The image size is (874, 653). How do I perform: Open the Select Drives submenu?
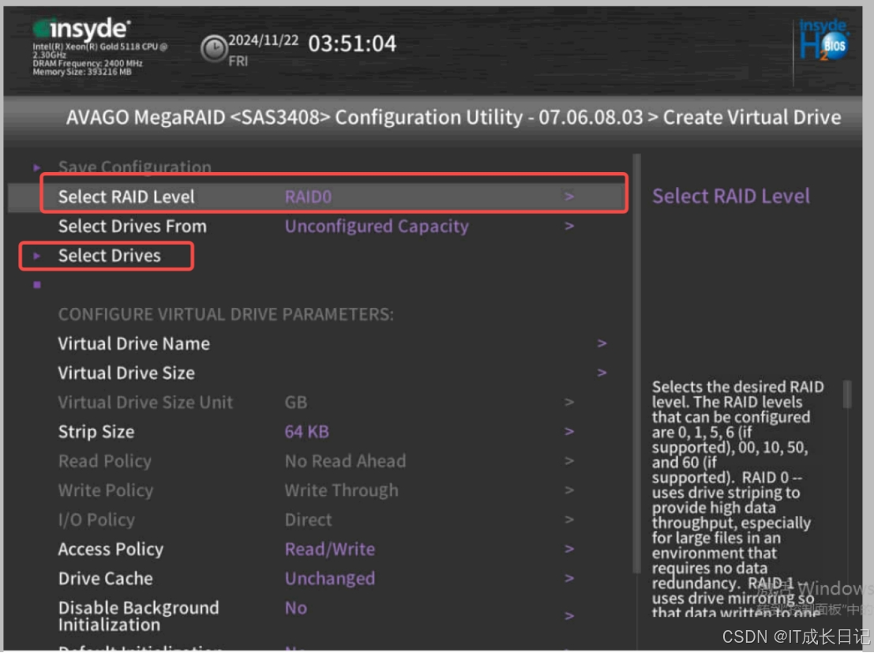click(x=109, y=255)
